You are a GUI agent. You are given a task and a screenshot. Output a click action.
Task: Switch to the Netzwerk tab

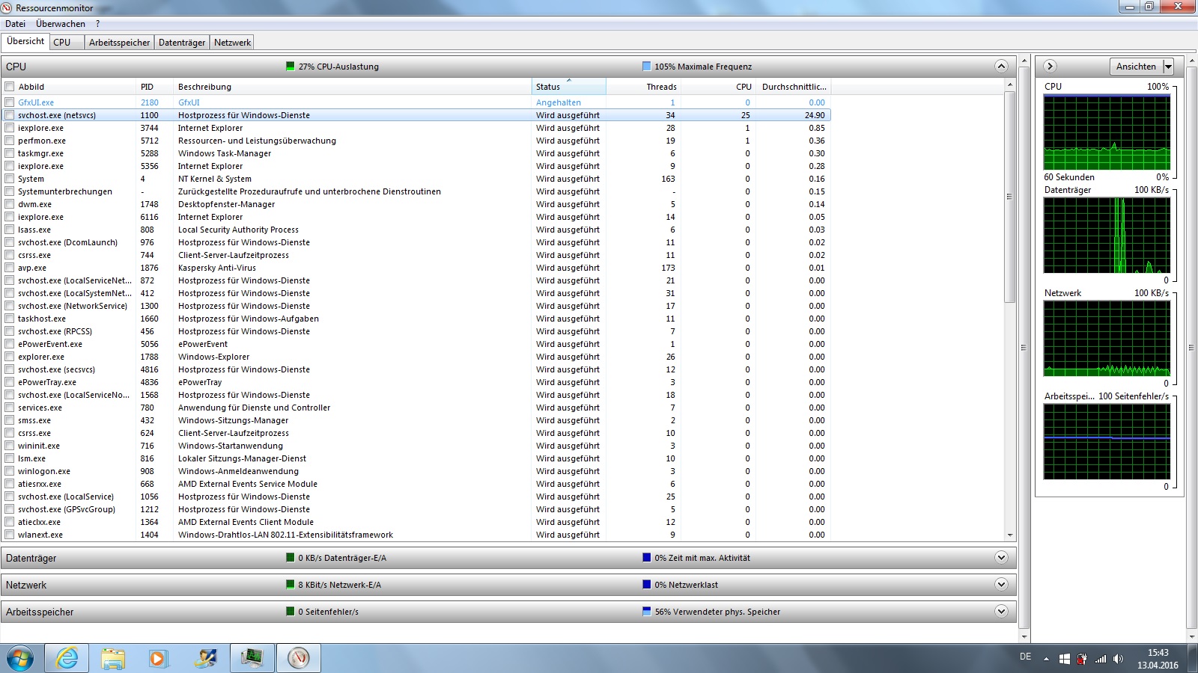pos(232,43)
